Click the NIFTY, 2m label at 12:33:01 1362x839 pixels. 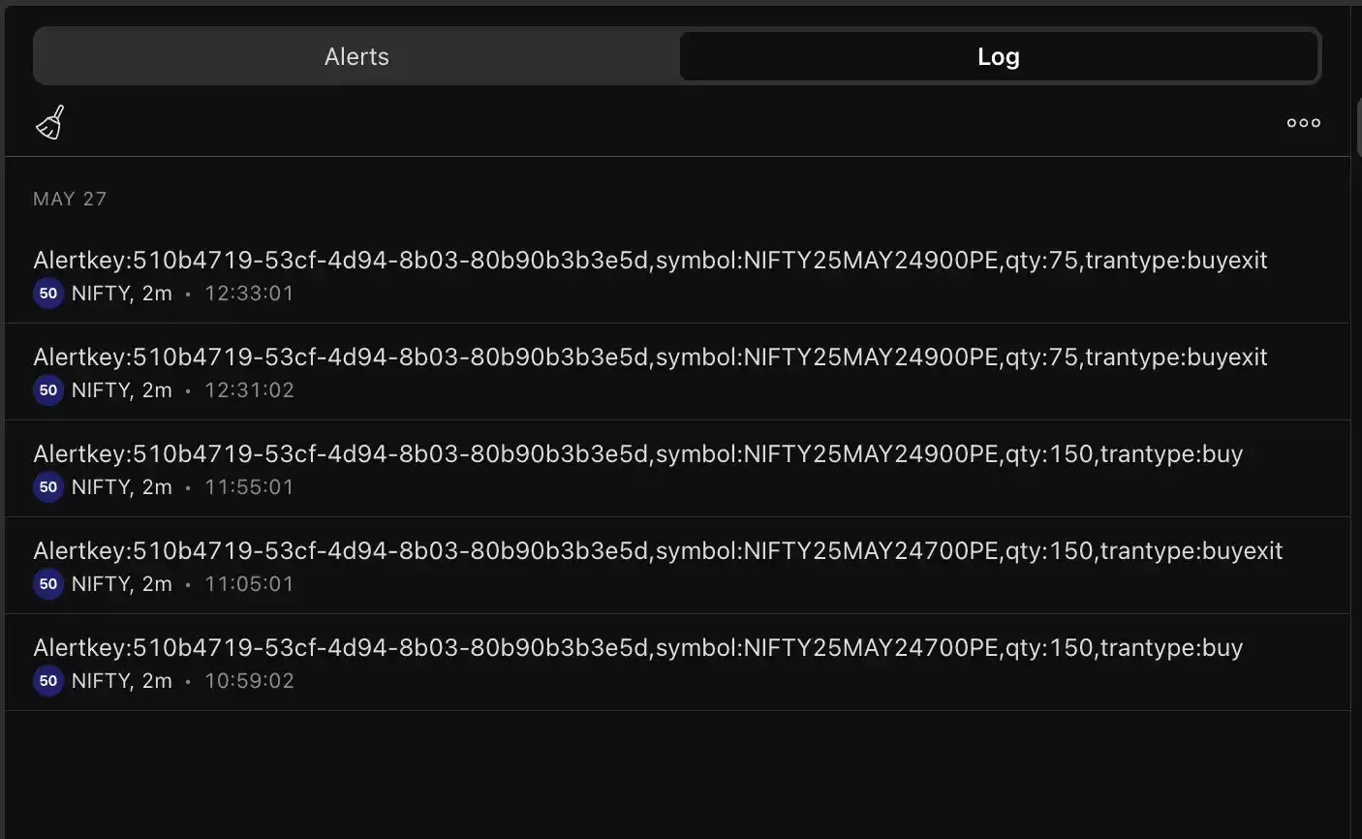pyautogui.click(x=122, y=294)
